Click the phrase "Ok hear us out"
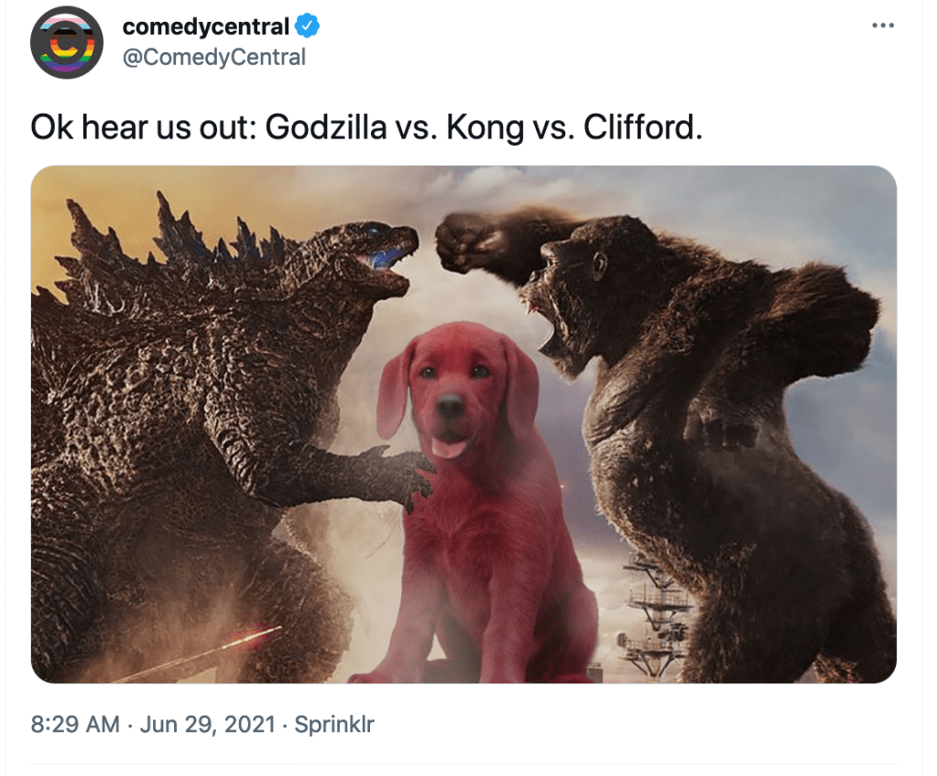Viewport: 937px width, 776px height. pos(140,126)
